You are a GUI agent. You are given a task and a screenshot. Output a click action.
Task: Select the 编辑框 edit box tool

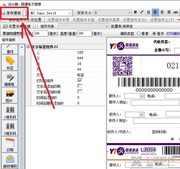click(10, 80)
